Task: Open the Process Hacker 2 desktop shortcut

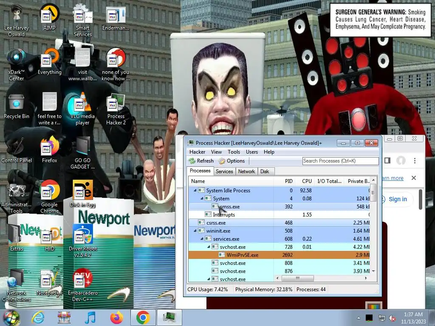Action: click(x=116, y=109)
